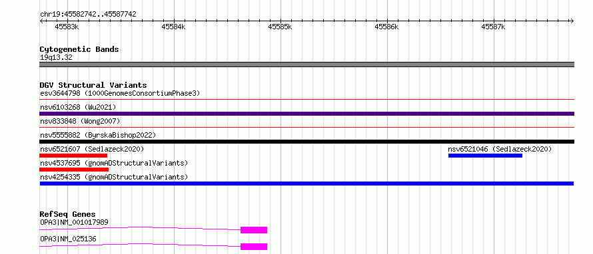This screenshot has width=593, height=254.
Task: Click the long blue nsv4254335 variant bar
Action: (306, 184)
